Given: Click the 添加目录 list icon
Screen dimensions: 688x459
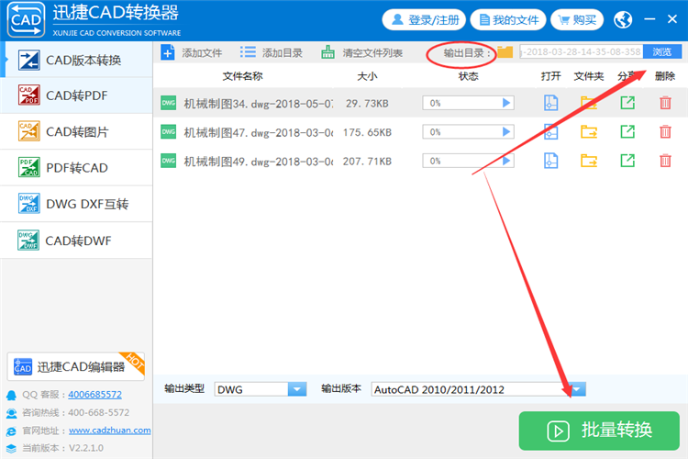Looking at the screenshot, I should pos(248,52).
